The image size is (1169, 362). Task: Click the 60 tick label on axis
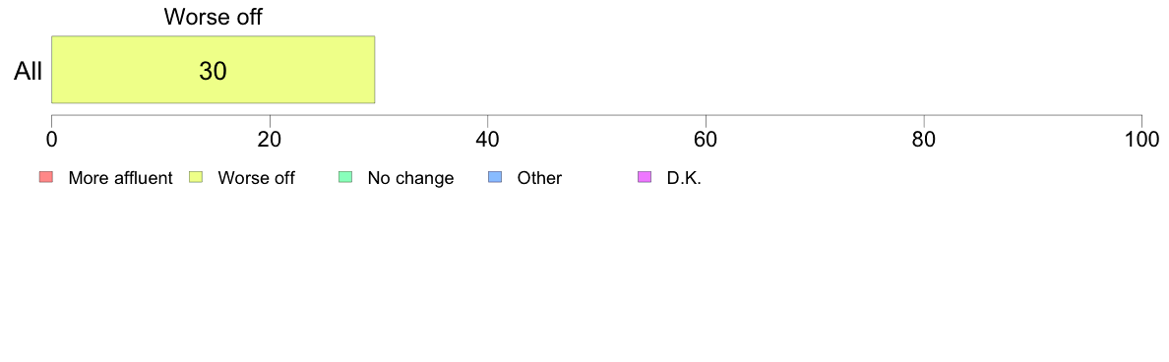click(x=706, y=139)
